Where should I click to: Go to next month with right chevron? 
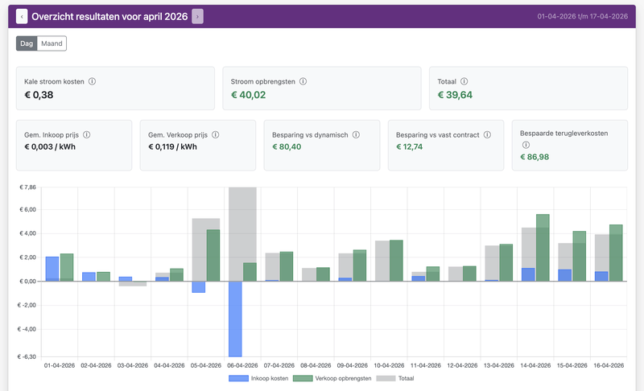197,16
